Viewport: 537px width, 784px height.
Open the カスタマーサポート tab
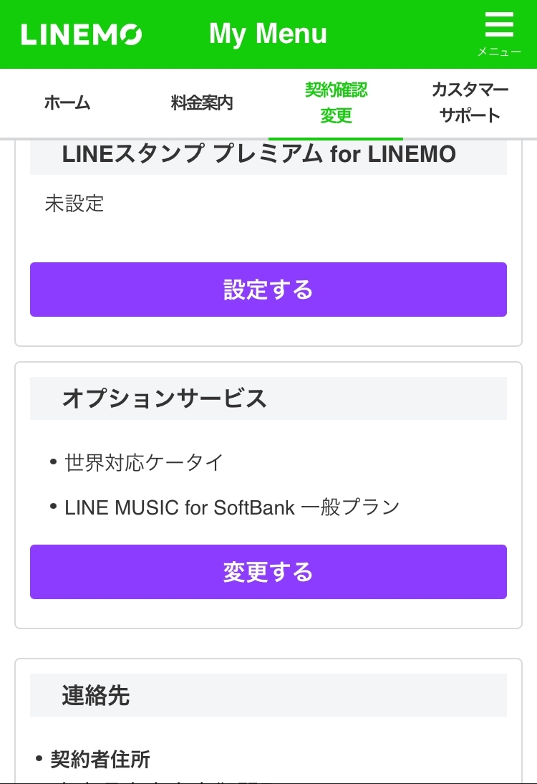click(x=470, y=102)
